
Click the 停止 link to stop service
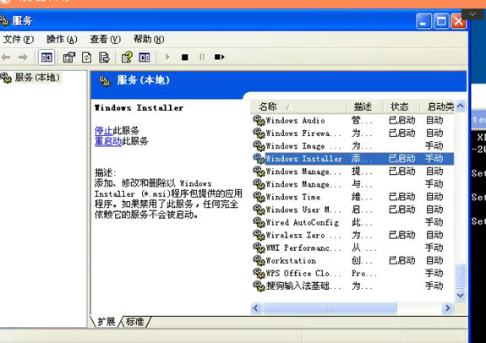tap(103, 130)
